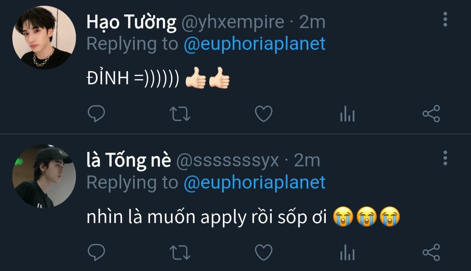
Task: Open @euphoriaplanet link in first reply
Action: point(255,44)
